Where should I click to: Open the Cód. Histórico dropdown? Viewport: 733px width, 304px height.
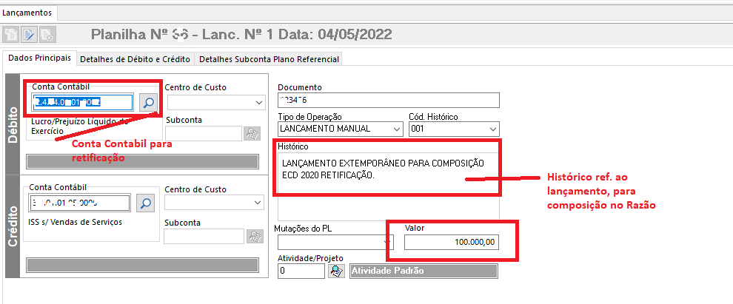coord(492,129)
